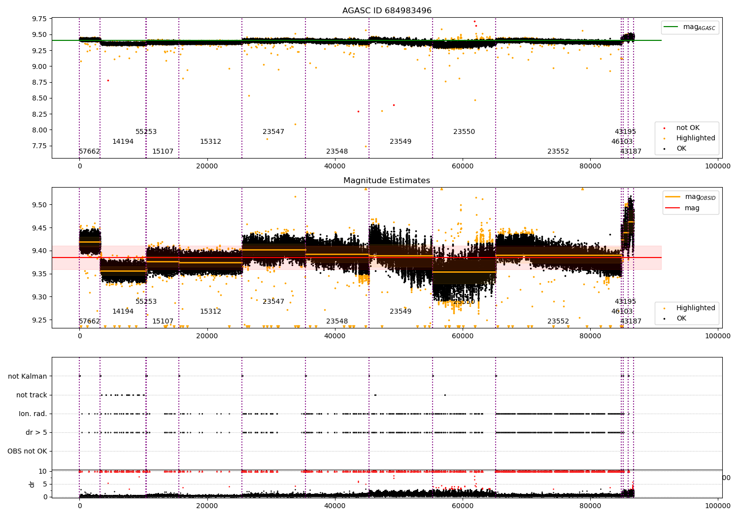The height and width of the screenshot is (517, 739).
Task: Select "Highlighted" legend entry in the top plot
Action: (x=690, y=138)
